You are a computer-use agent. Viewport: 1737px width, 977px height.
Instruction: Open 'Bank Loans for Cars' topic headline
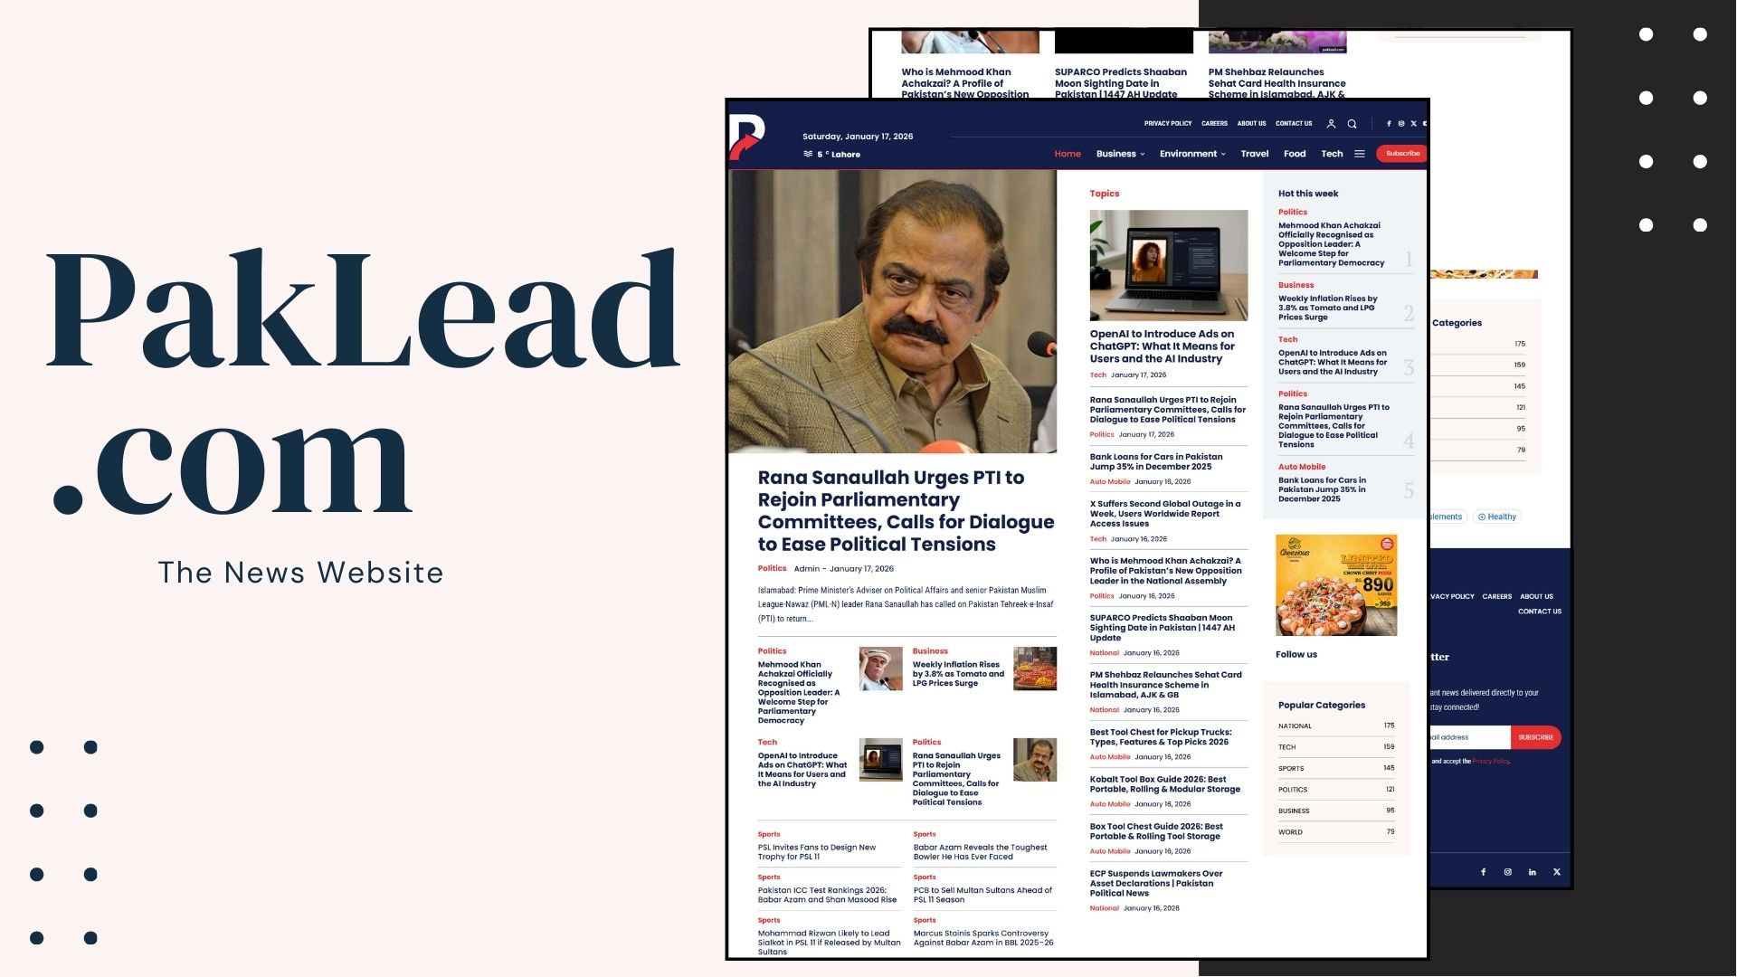pyautogui.click(x=1156, y=461)
